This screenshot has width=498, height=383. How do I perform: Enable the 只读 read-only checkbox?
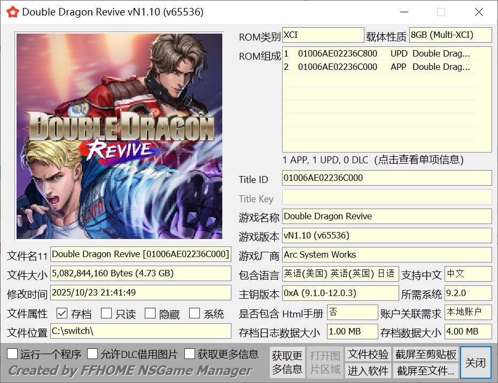[106, 313]
